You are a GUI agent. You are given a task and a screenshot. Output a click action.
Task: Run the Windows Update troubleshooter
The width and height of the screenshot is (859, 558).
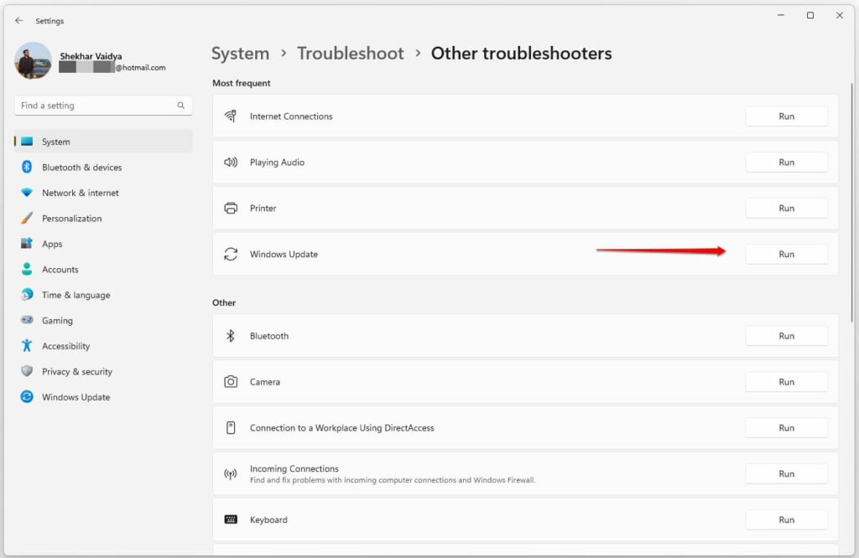coord(786,253)
